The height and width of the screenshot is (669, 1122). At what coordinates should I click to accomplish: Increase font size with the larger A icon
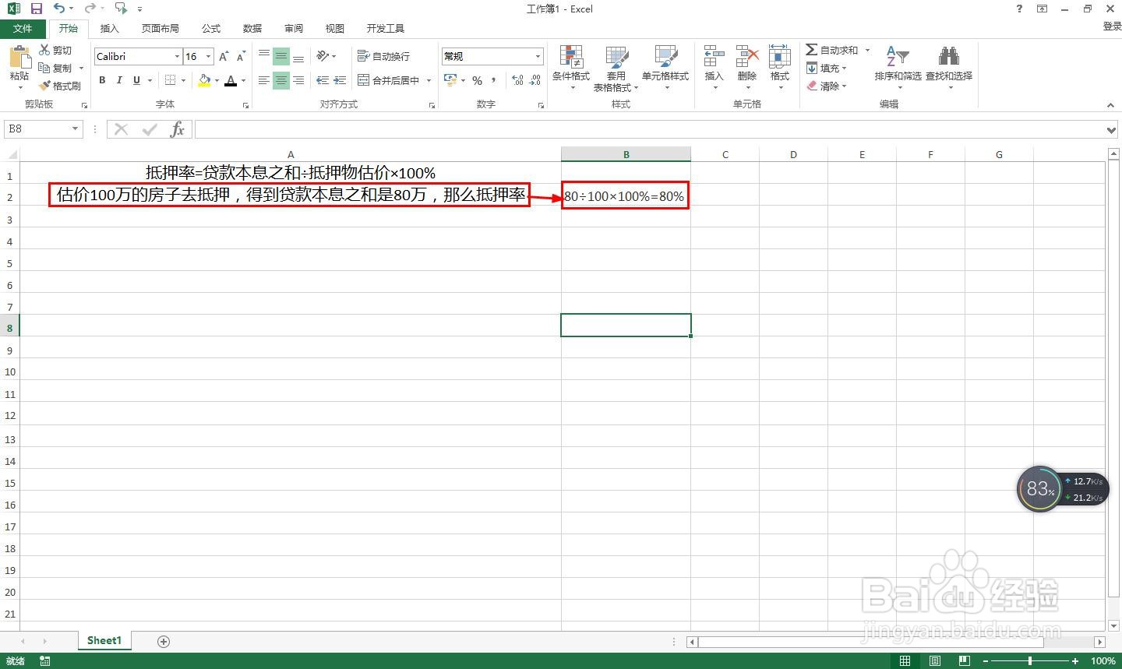[x=224, y=56]
